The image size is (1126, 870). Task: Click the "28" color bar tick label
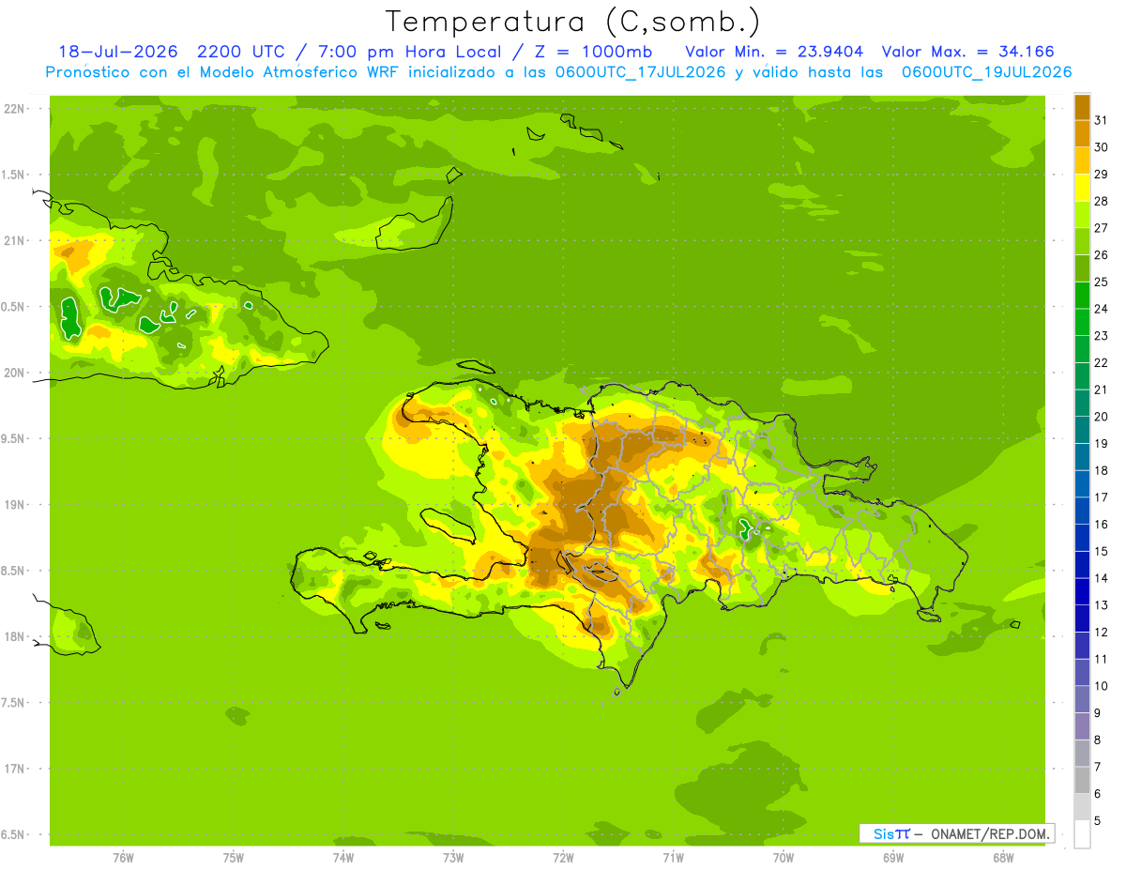1101,201
